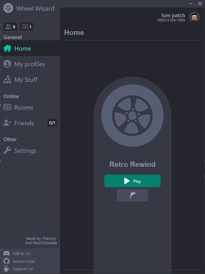Click the friend code 0865-0199-7098
205x274 pixels.
tap(171, 20)
